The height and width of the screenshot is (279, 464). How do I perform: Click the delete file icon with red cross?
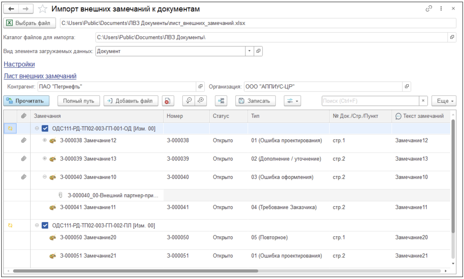pos(168,101)
